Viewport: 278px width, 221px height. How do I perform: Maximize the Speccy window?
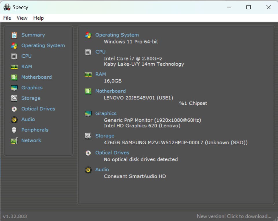tap(248, 7)
